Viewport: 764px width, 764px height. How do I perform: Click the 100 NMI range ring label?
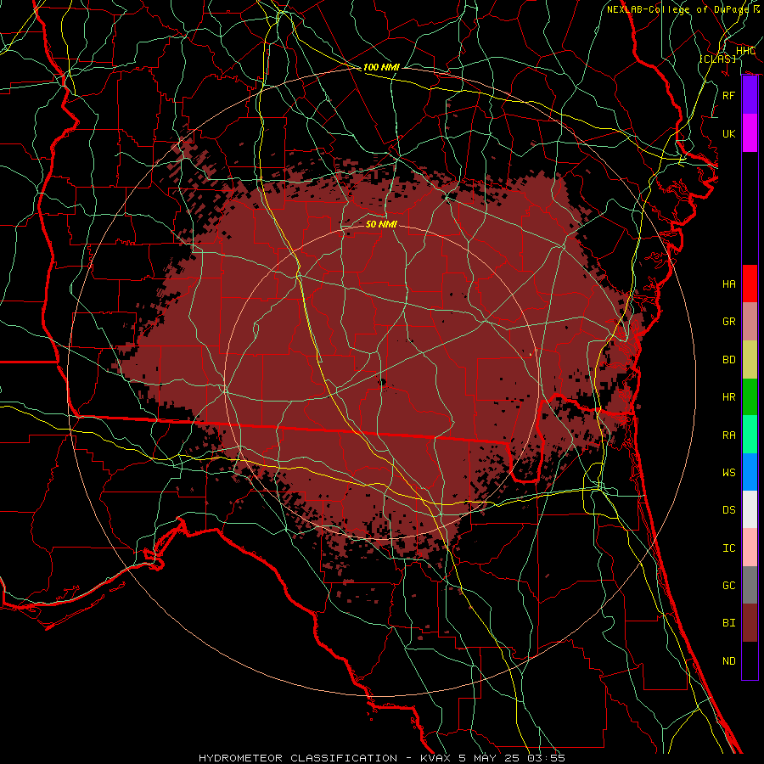tap(381, 67)
